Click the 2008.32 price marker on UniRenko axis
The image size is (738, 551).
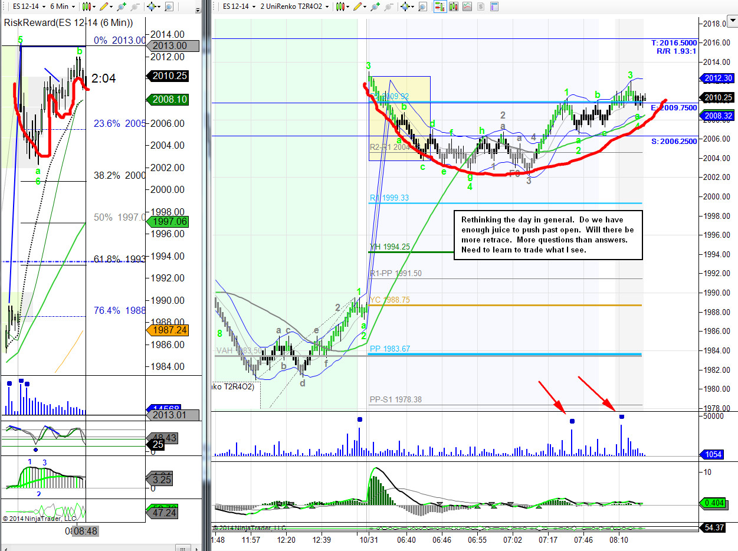click(x=717, y=116)
